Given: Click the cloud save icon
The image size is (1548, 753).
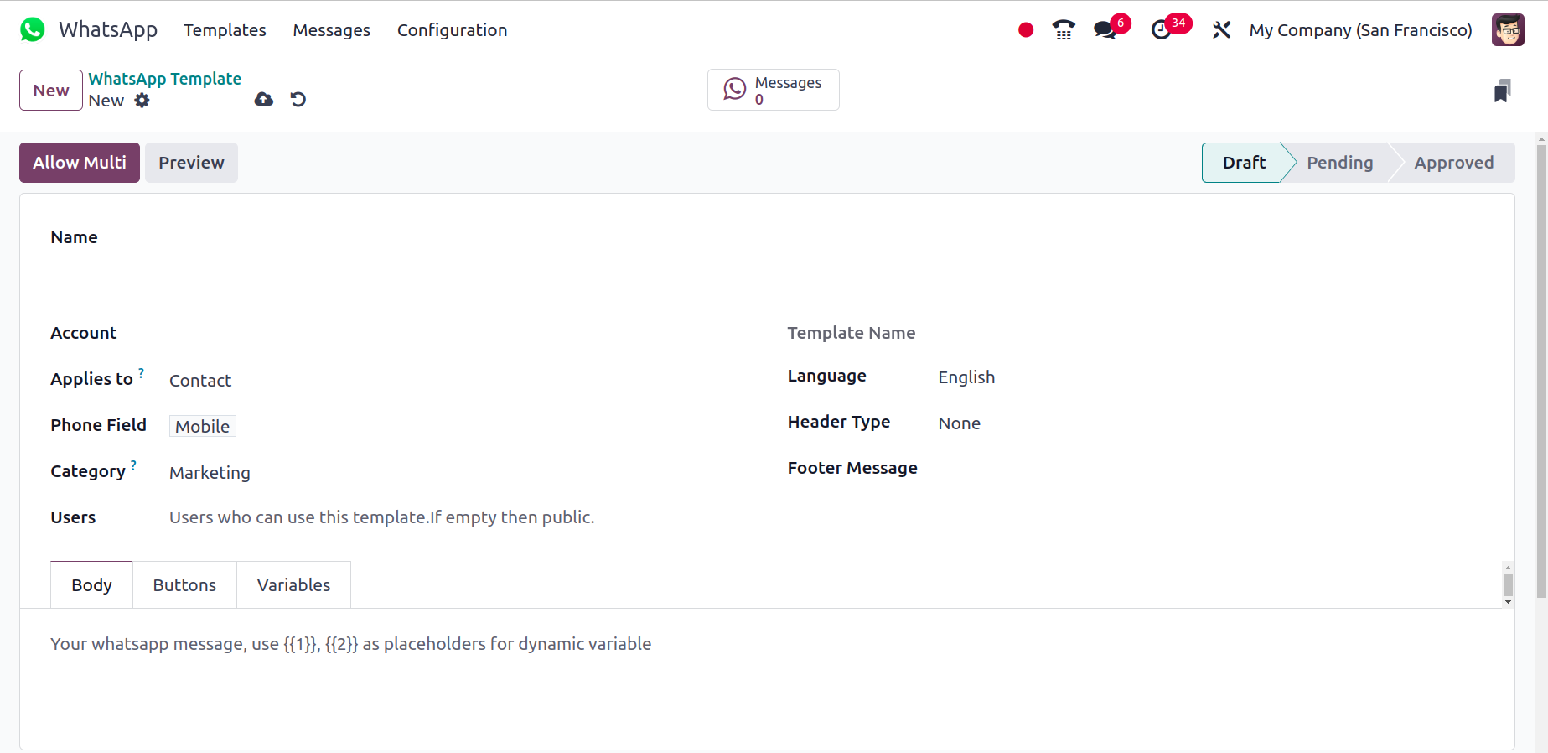Looking at the screenshot, I should pyautogui.click(x=264, y=100).
